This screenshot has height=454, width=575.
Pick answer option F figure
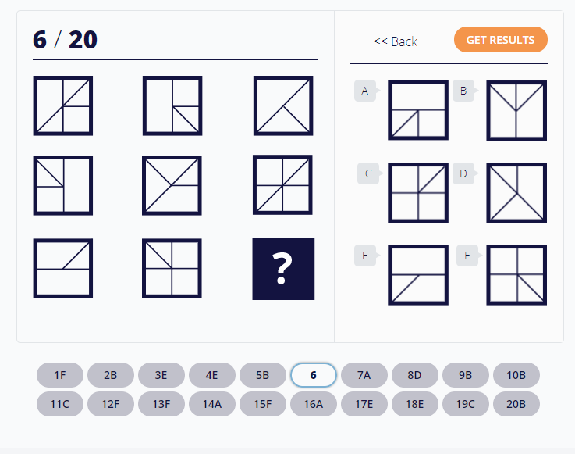(x=516, y=275)
